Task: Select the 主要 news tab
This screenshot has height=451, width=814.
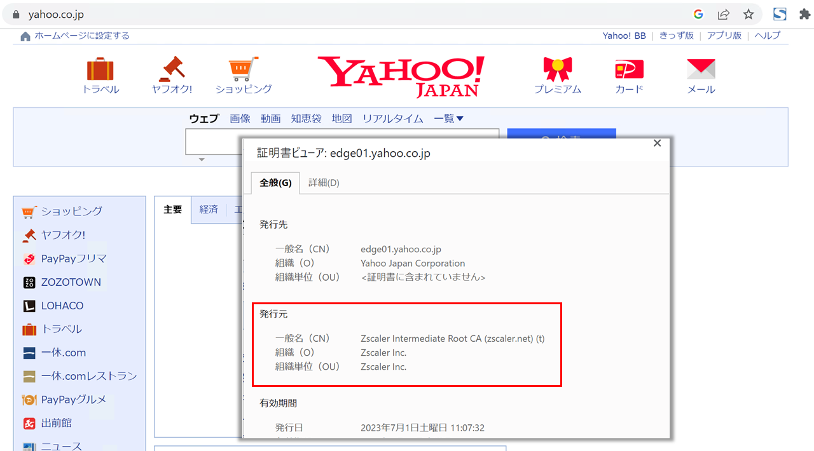Action: pos(173,210)
